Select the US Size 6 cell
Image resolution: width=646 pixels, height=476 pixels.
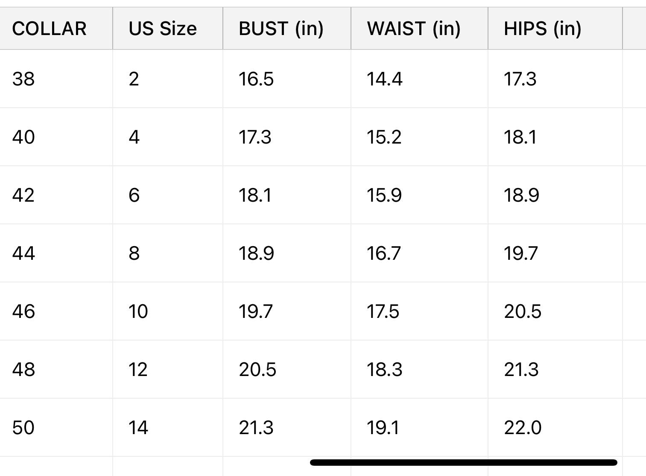[134, 195]
